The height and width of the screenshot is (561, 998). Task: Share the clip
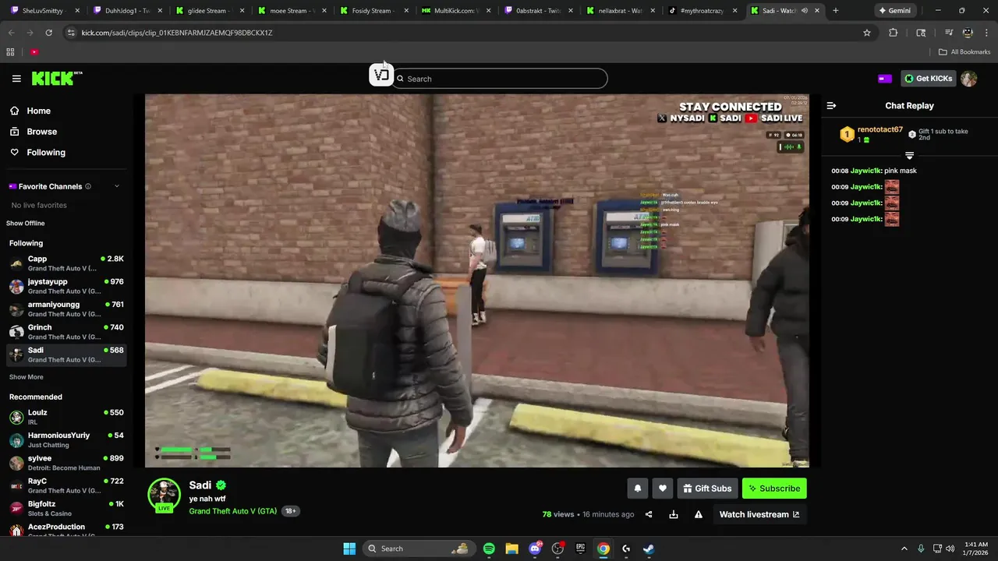pyautogui.click(x=649, y=514)
